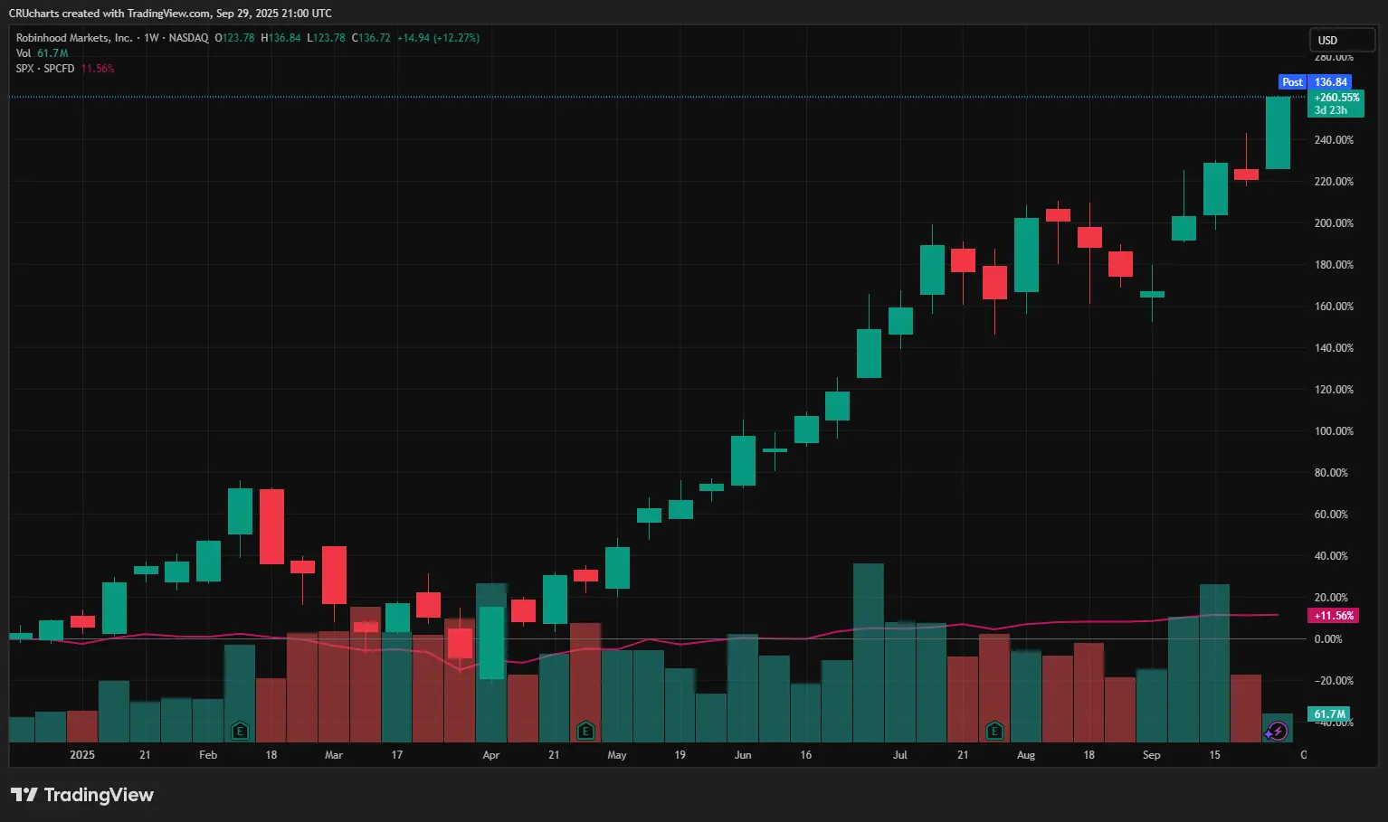Click the purple lightning bolt icon
The image size is (1388, 822).
pyautogui.click(x=1277, y=731)
